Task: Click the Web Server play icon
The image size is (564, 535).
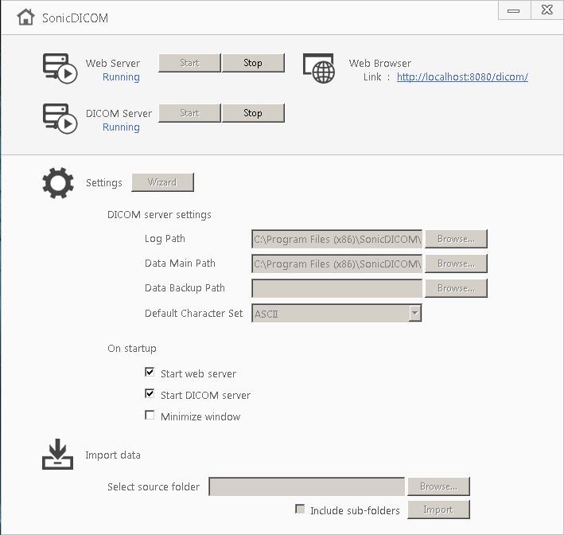Action: (60, 68)
